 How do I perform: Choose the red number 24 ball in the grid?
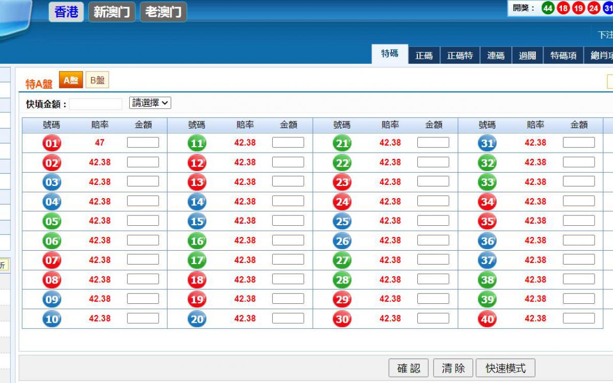click(x=342, y=202)
